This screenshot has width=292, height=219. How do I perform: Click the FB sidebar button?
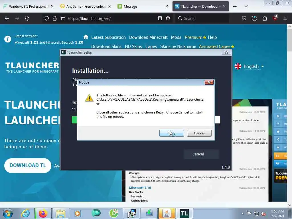coord(280,163)
